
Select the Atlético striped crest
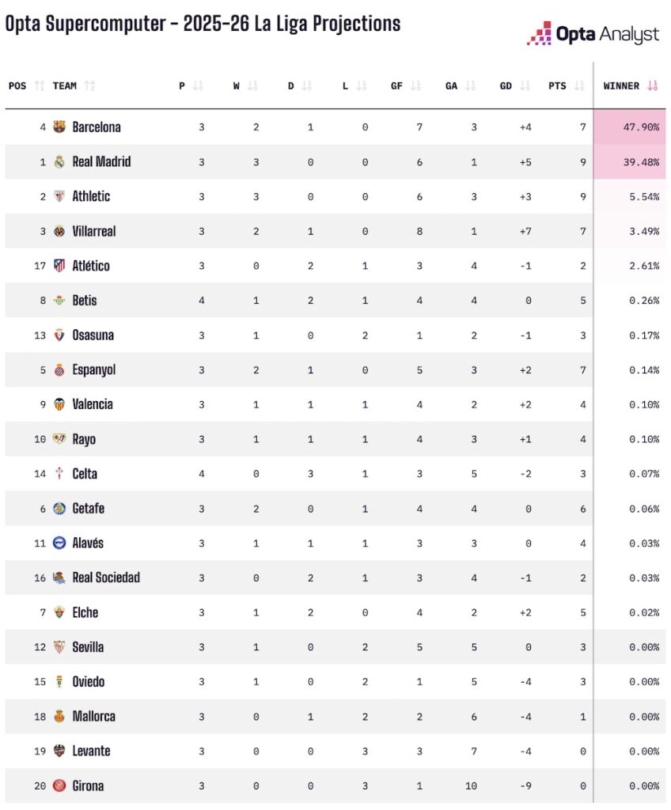click(x=59, y=266)
